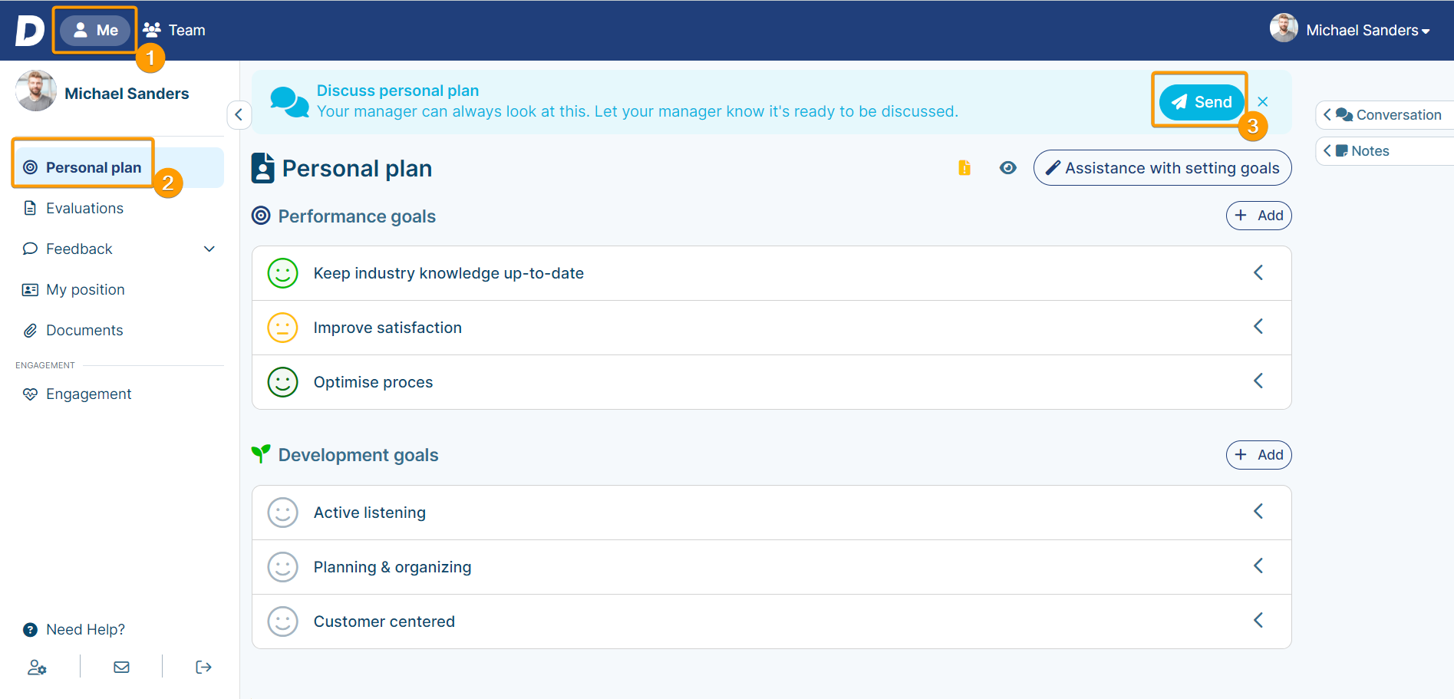Click the account settings icon at sidebar bottom

(37, 668)
